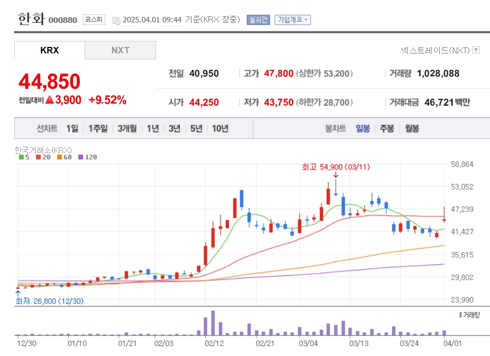
Task: Switch to 주봉 weekly candle chart
Action: click(x=387, y=128)
